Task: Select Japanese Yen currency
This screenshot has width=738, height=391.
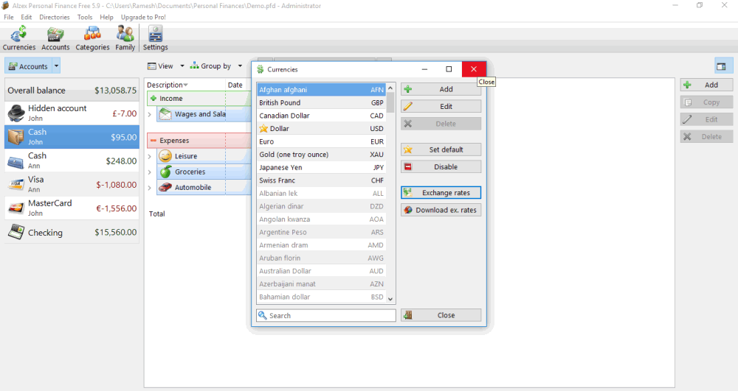Action: 322,168
